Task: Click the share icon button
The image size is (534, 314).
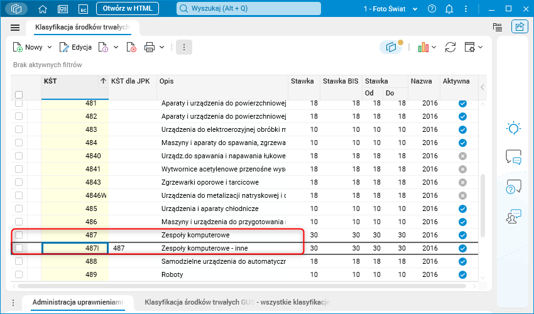Action: 520,26
